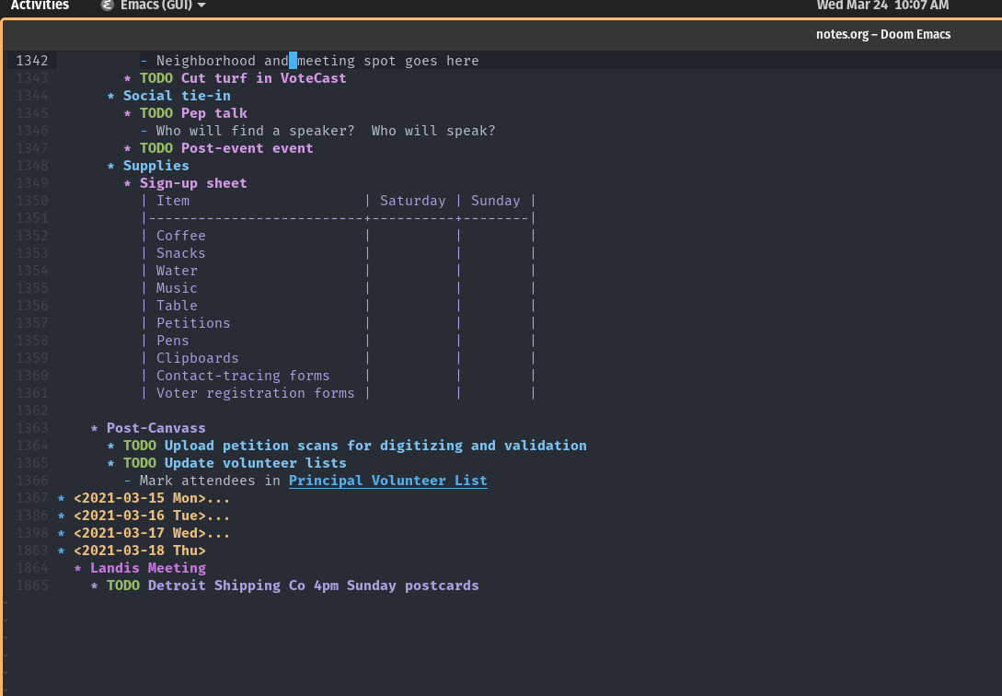This screenshot has height=696, width=1002.
Task: Click line number 1342 in the gutter
Action: pos(32,61)
